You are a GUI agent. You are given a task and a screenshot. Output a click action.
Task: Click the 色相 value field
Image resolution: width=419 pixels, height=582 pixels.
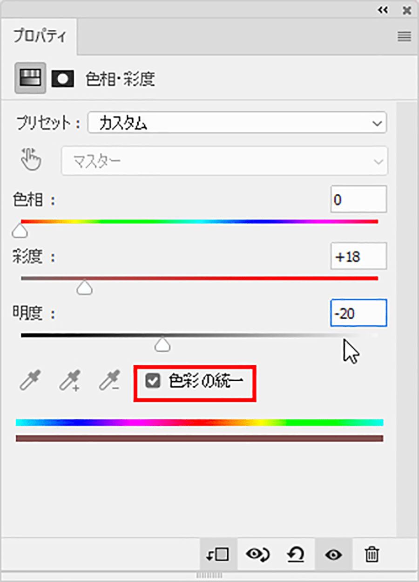[x=358, y=199]
